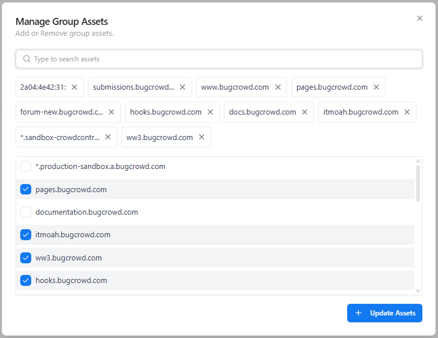Check the *.production-sandbox.a.bugcrowd.com checkbox

click(25, 167)
